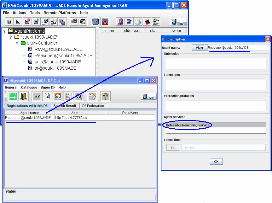272x203 pixels.
Task: Click the Set button under Lease Time
Action: click(173, 147)
